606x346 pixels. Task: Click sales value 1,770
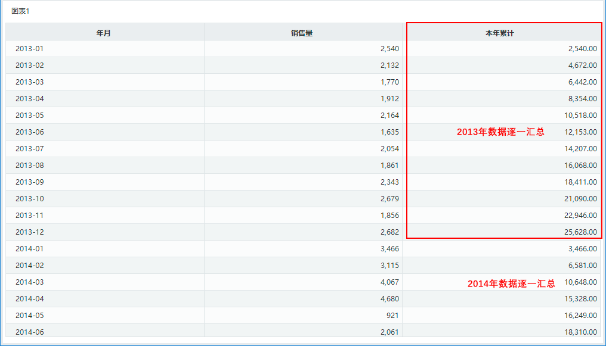(x=389, y=82)
